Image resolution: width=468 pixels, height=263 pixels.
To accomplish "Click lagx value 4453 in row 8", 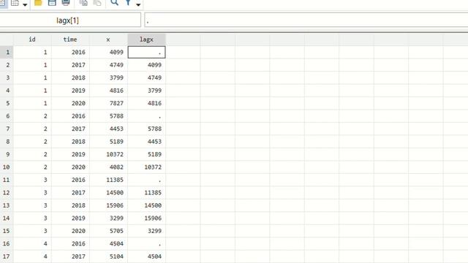I will pos(146,142).
